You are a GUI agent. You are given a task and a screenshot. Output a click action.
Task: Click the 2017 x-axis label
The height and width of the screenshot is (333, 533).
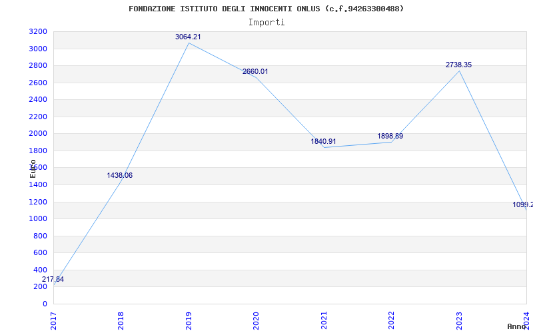coord(53,320)
